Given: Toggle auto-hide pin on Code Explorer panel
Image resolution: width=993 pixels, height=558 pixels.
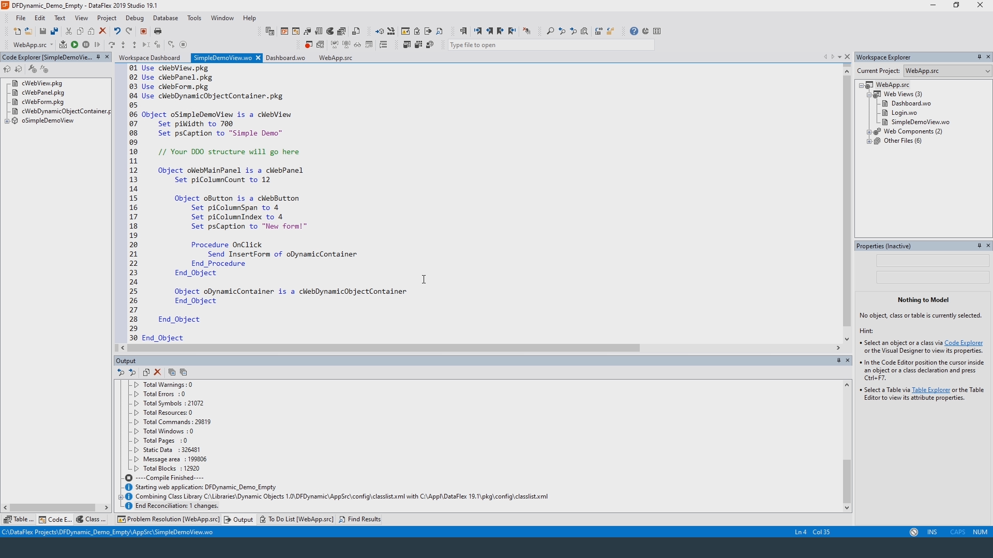Looking at the screenshot, I should pyautogui.click(x=98, y=57).
